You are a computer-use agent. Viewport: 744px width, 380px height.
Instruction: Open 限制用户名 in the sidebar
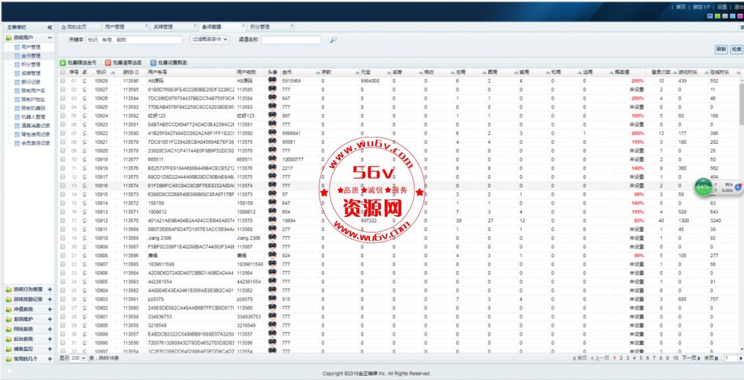pyautogui.click(x=33, y=91)
